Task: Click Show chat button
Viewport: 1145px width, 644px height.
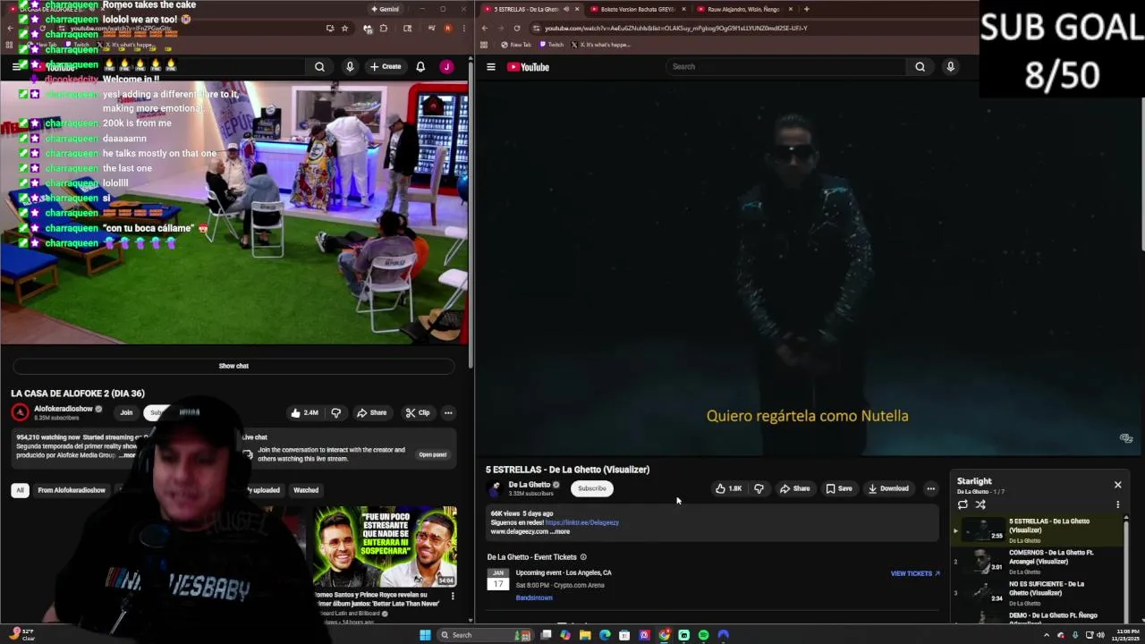Action: pyautogui.click(x=233, y=366)
